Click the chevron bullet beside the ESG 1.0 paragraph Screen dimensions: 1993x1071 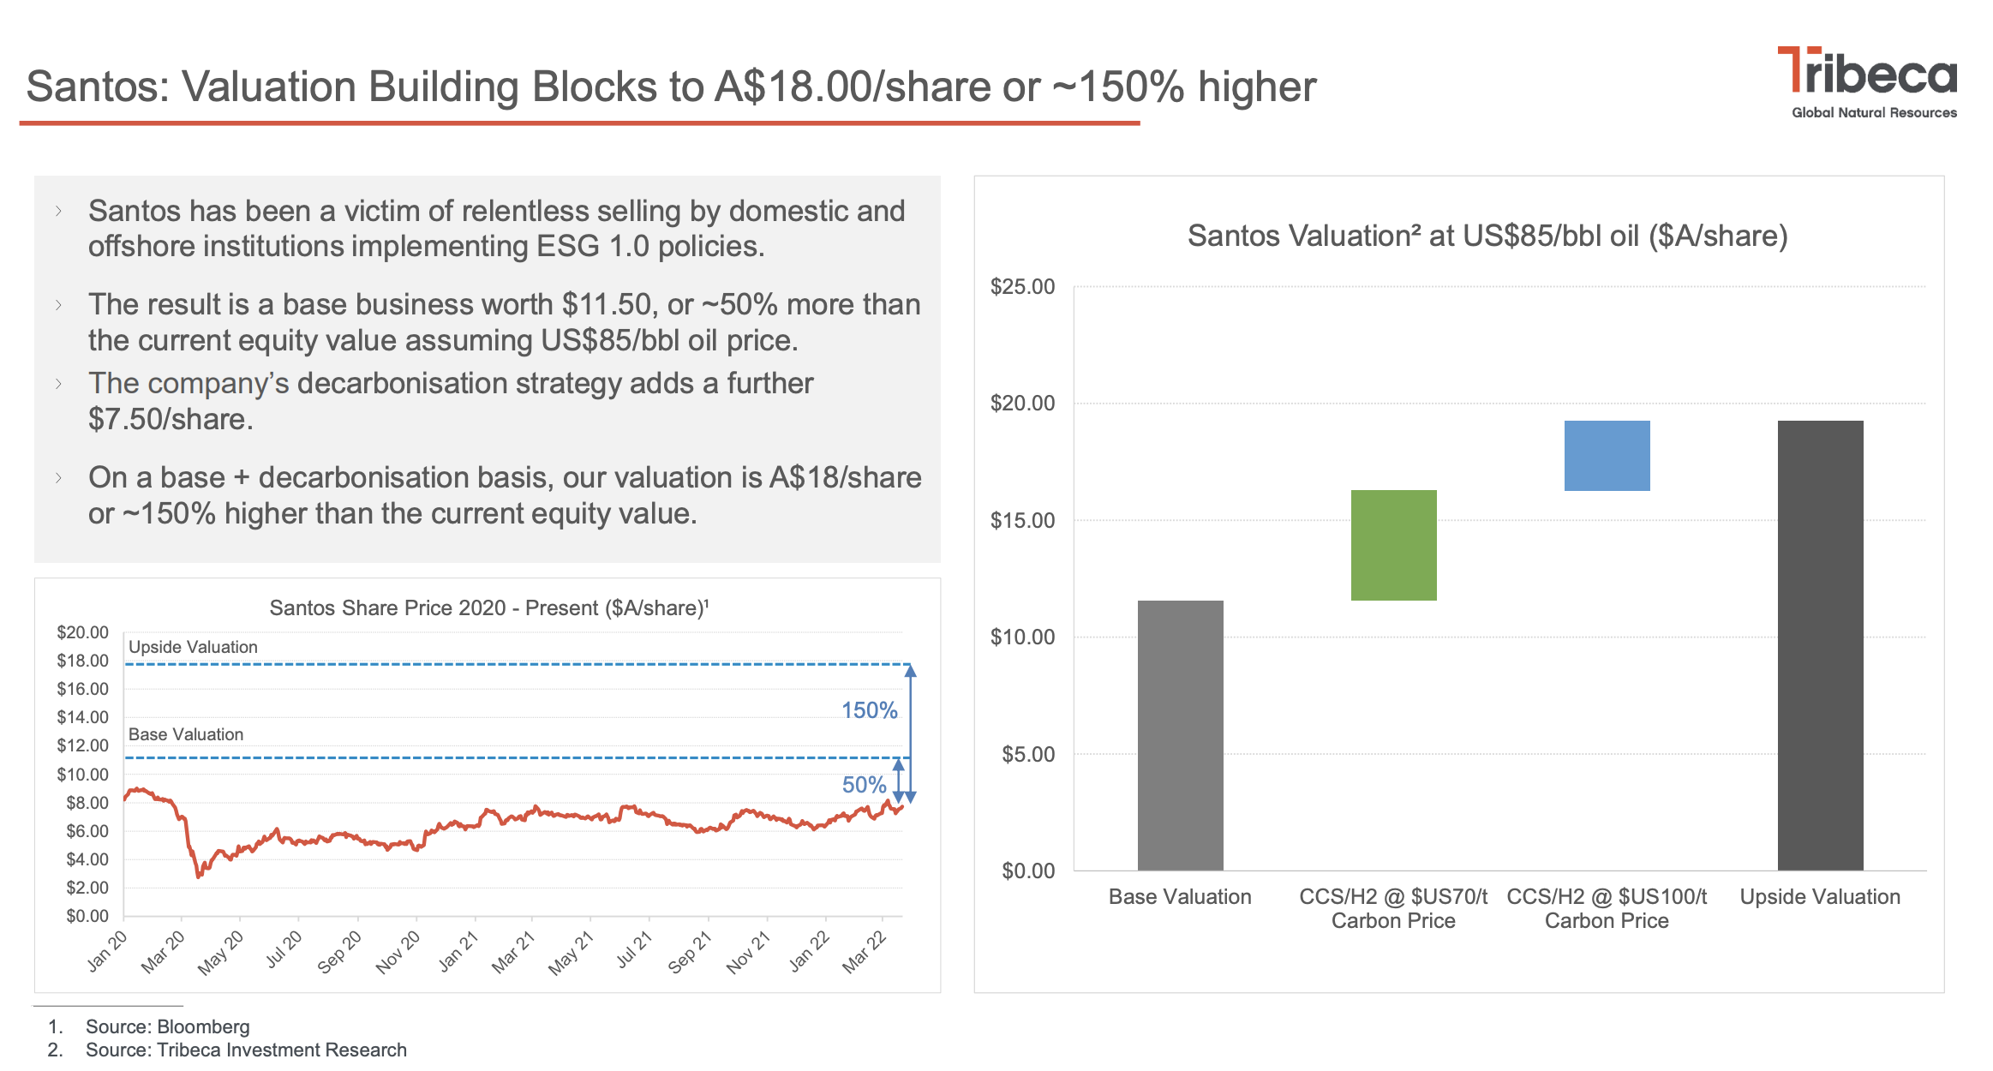click(x=58, y=211)
